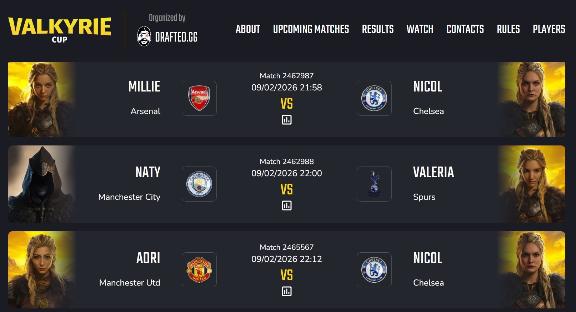Click the Manchester City crest icon
This screenshot has height=312, width=576.
click(x=199, y=184)
